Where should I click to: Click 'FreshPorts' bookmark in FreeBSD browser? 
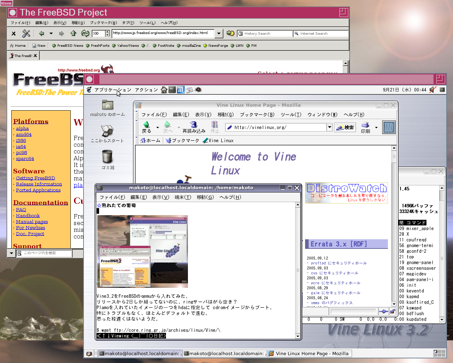click(98, 46)
